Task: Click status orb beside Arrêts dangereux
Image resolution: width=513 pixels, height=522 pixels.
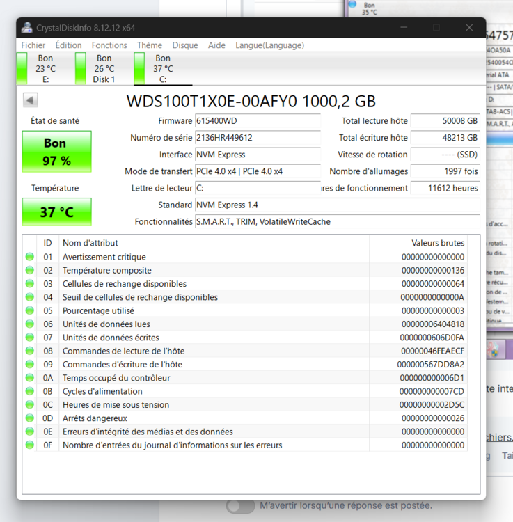Action: [x=30, y=418]
